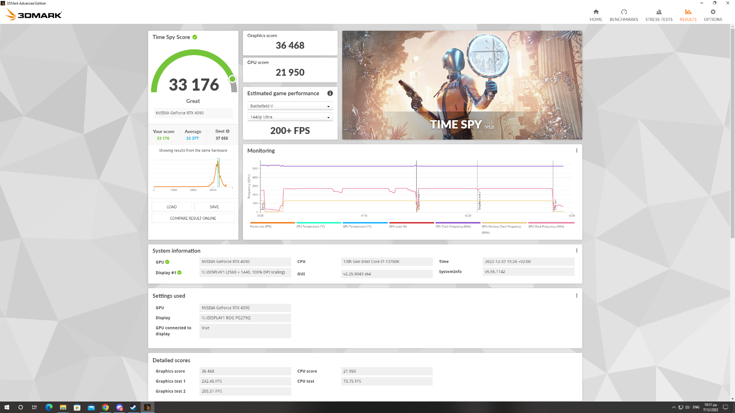Viewport: 735px width, 413px height.
Task: Click the Graphics test 2 value 205.51 FPS
Action: click(x=245, y=391)
